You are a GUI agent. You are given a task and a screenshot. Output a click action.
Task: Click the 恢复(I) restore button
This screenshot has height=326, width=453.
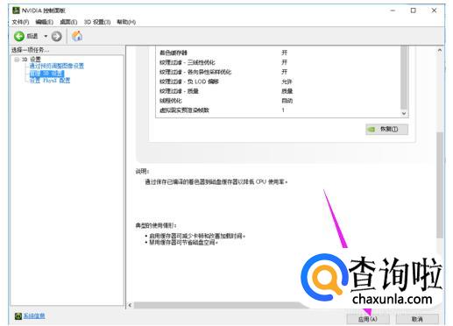tap(386, 129)
